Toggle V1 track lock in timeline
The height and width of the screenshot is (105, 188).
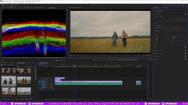(x=42, y=82)
